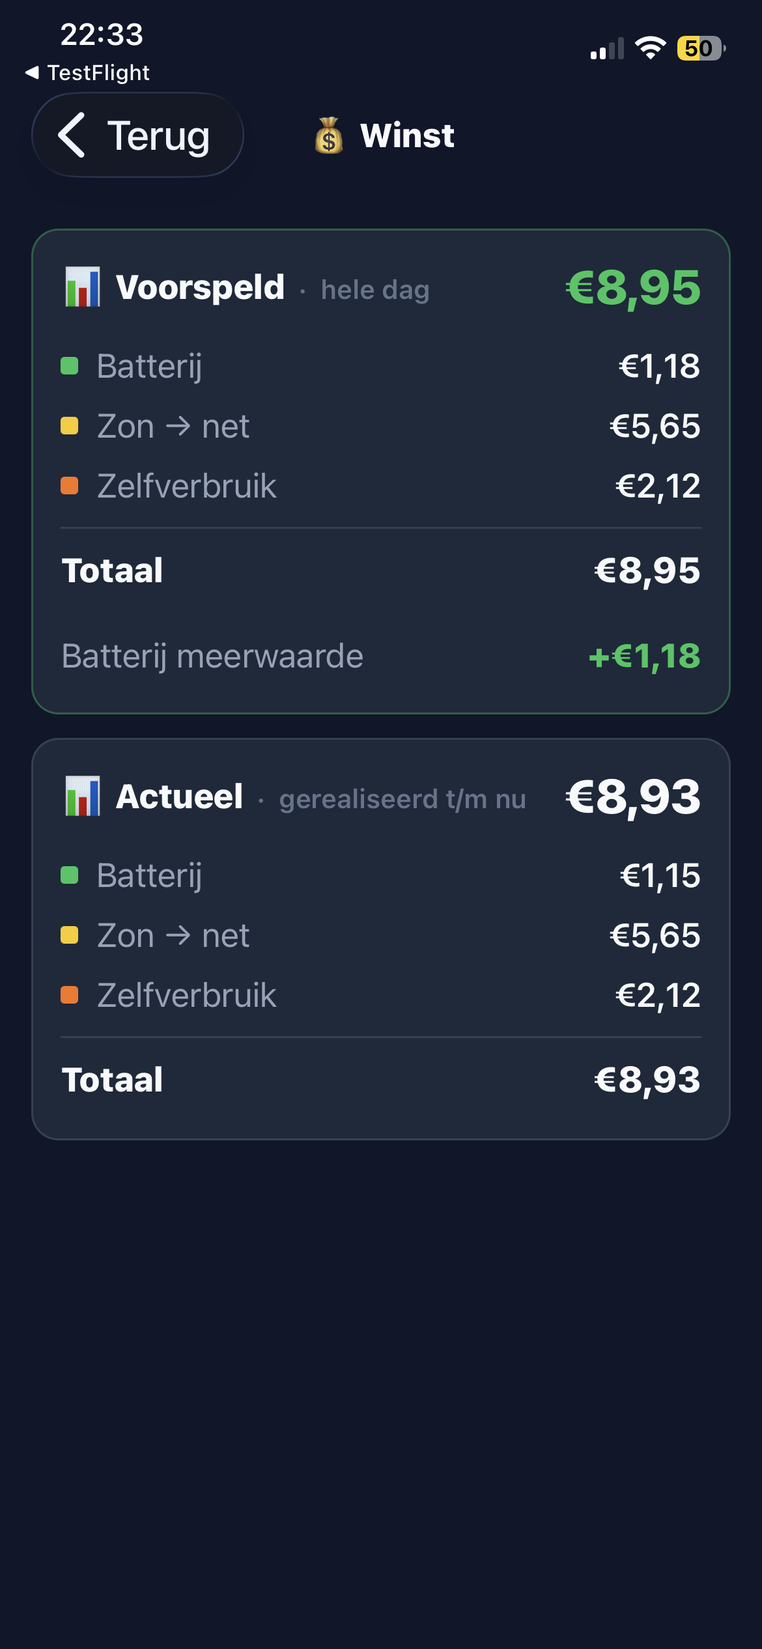The width and height of the screenshot is (762, 1649).
Task: Tap the Wi-Fi status icon
Action: pos(650,48)
